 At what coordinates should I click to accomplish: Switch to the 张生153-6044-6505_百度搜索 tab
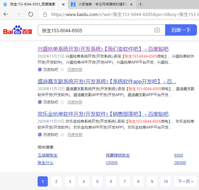[x=34, y=4]
